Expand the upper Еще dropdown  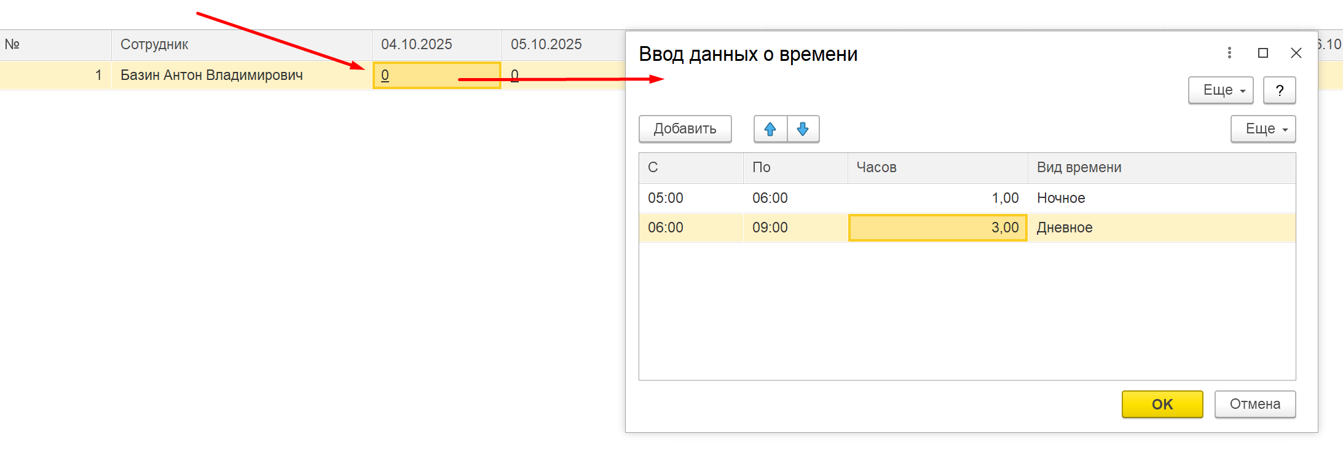pyautogui.click(x=1221, y=90)
